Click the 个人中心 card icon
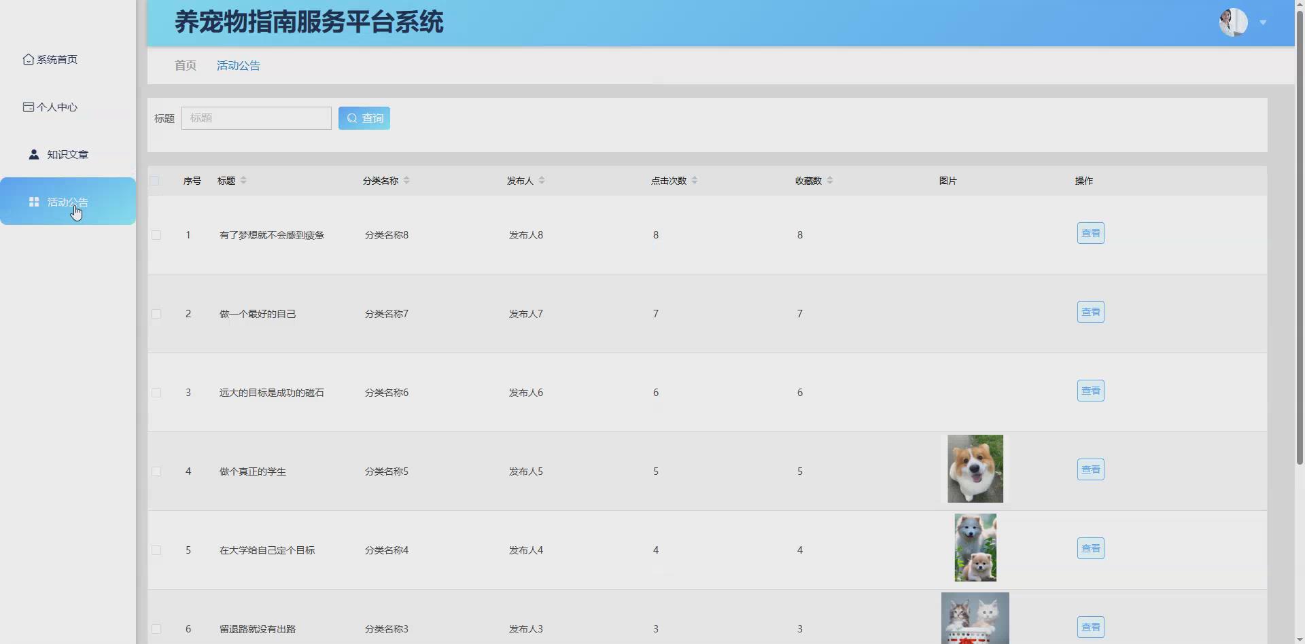The image size is (1305, 644). click(x=28, y=107)
